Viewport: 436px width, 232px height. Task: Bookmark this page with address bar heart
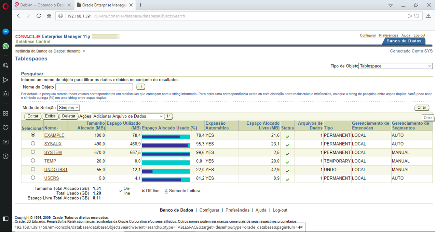tap(417, 16)
